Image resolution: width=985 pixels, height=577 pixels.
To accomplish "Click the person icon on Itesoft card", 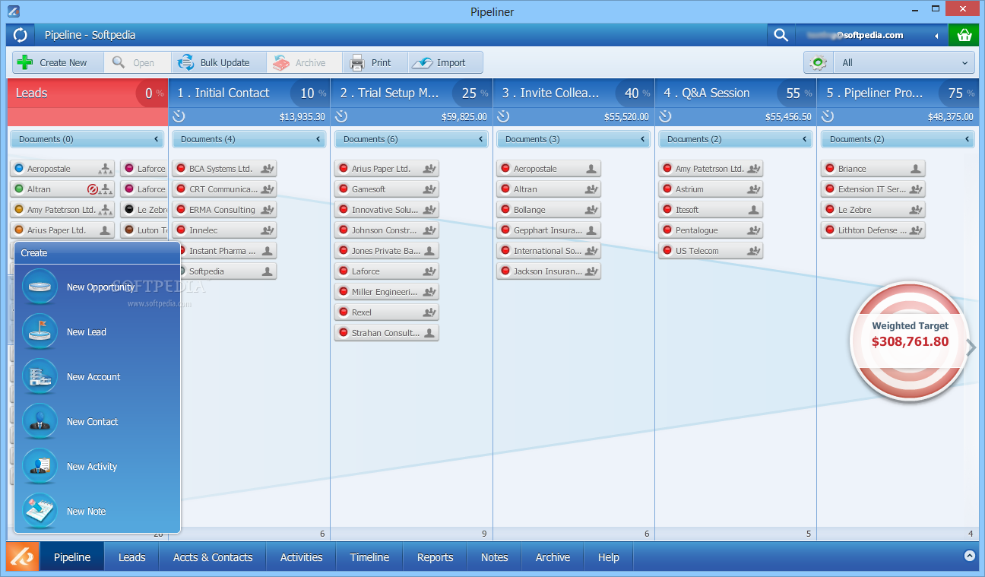I will tap(753, 210).
